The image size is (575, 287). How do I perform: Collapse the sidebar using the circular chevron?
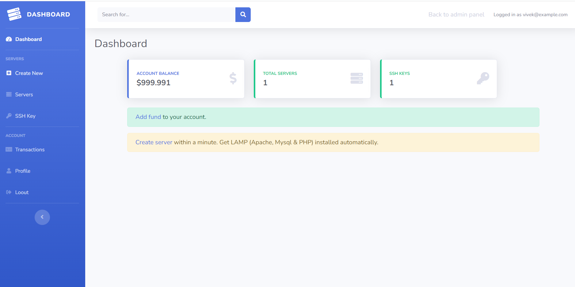[x=42, y=217]
